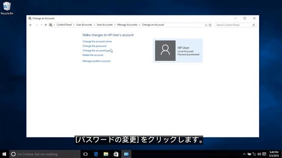Viewport: 282px width, 158px height.
Task: Click the volume speaker tray icon
Action: point(259,154)
